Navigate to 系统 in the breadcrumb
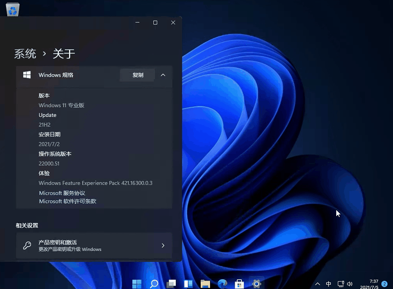The height and width of the screenshot is (289, 393). (25, 53)
